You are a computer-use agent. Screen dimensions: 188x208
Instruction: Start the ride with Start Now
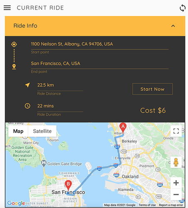tap(153, 89)
